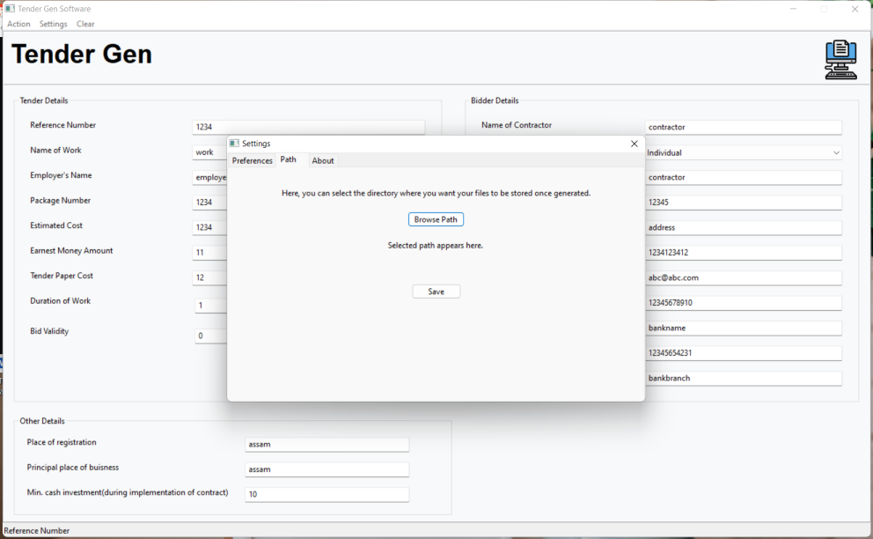Click the Package Number input field

(209, 203)
